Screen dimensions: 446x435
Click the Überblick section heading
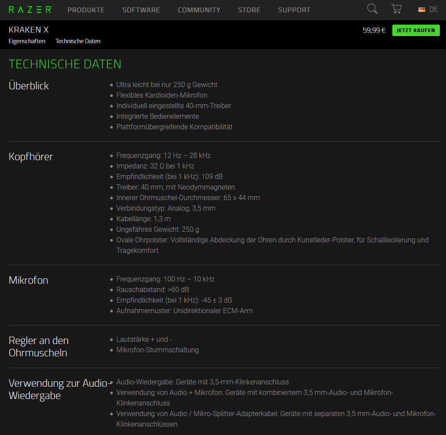pos(29,86)
